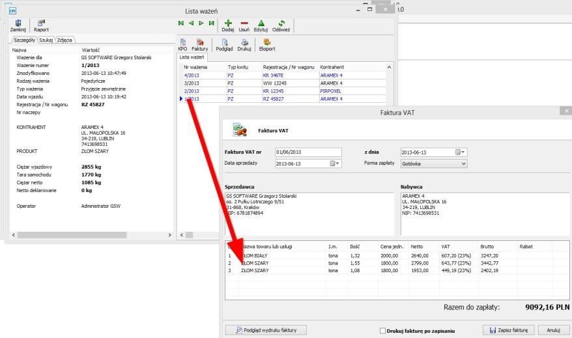
Task: Click the PIRPOXEL contractor cell
Action: [330, 91]
